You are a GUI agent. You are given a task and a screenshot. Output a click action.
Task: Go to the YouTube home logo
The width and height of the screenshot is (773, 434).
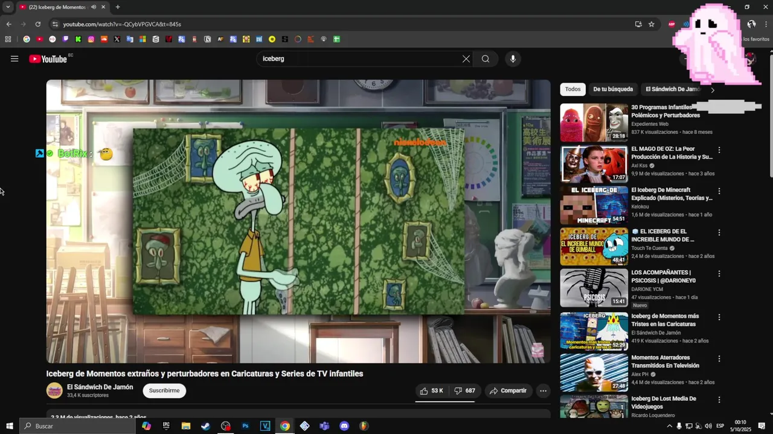click(x=48, y=59)
